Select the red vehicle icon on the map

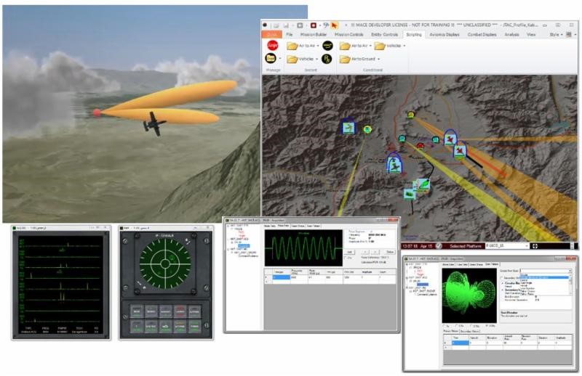coord(420,146)
